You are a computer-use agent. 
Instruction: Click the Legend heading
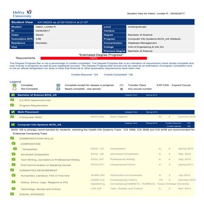[15, 82]
